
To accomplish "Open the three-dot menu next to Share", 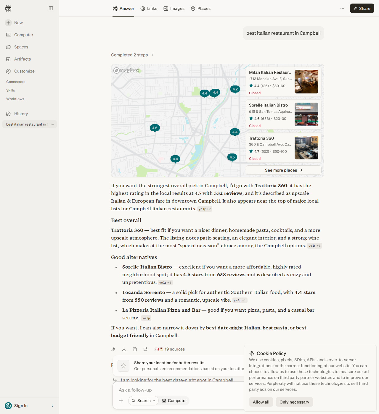I will [x=342, y=8].
